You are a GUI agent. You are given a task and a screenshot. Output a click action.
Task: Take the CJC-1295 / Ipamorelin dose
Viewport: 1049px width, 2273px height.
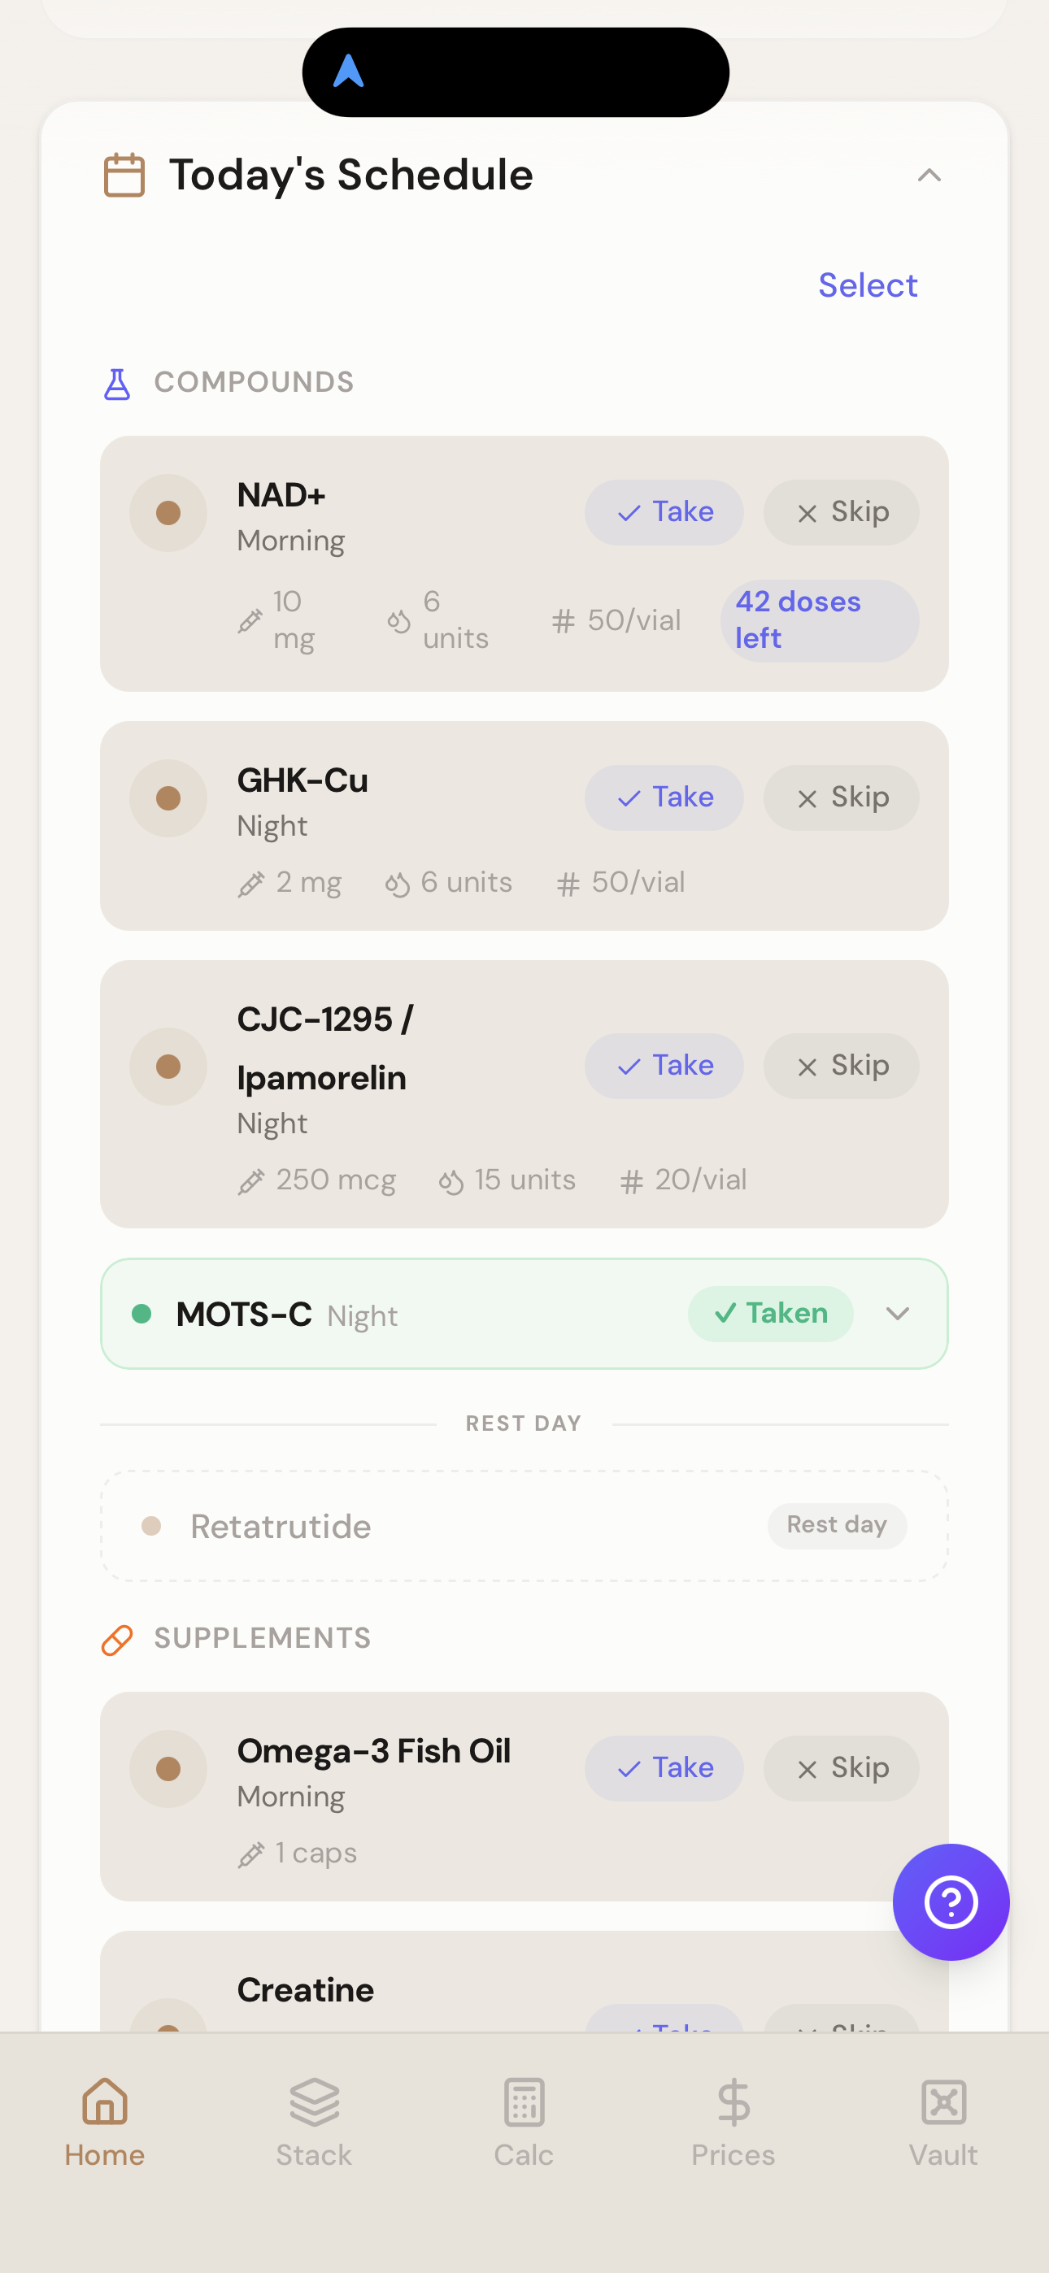click(x=664, y=1066)
